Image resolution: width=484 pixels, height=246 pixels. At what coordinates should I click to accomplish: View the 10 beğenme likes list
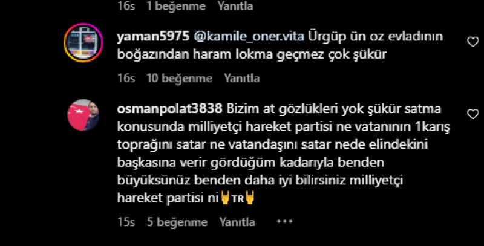point(179,79)
